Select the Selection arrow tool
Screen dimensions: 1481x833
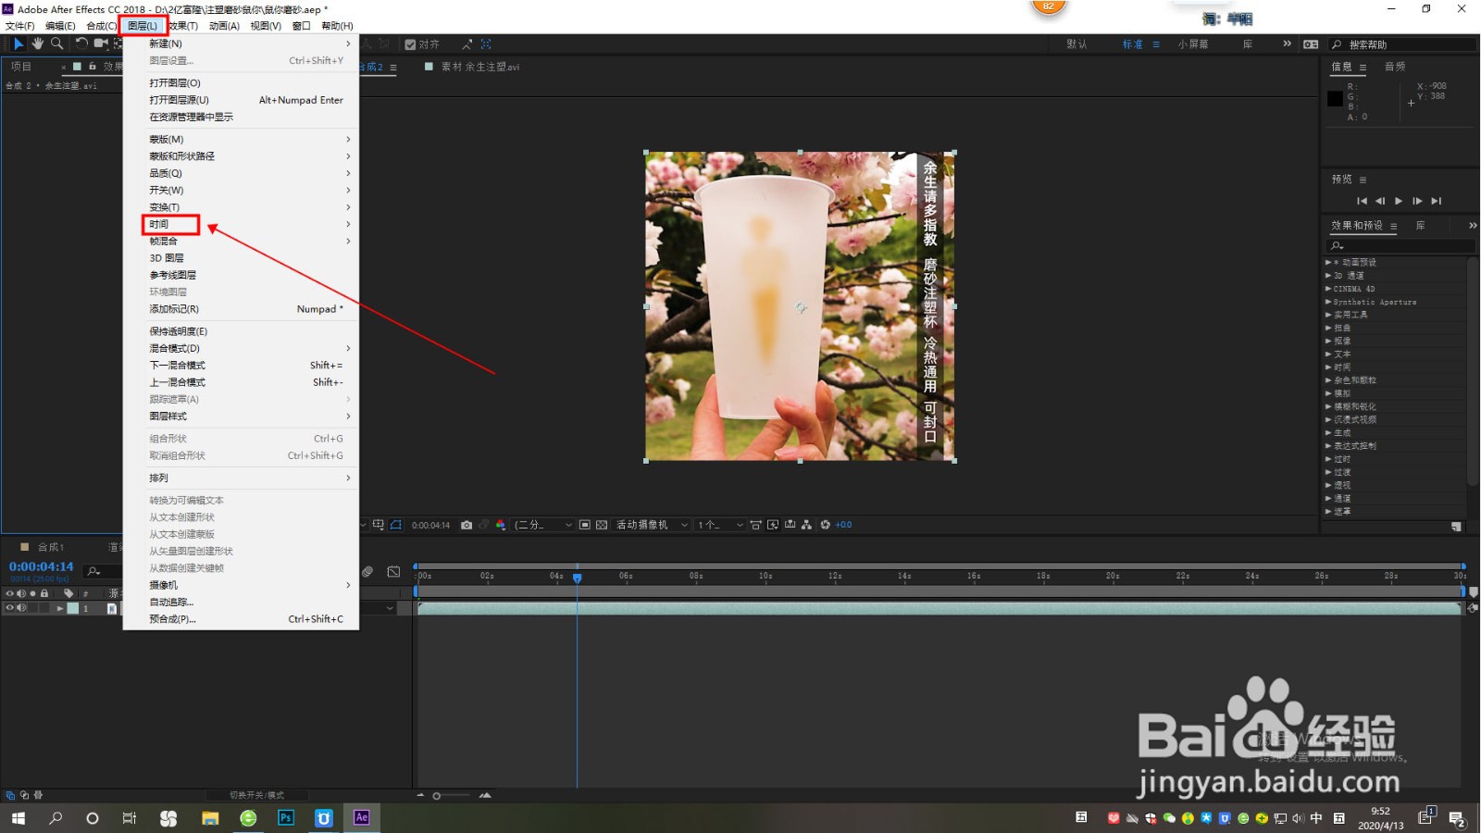point(19,44)
